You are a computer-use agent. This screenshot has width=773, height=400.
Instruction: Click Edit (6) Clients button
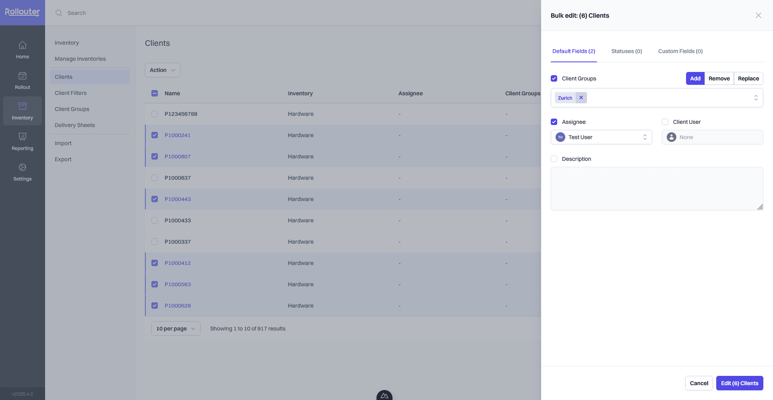[740, 383]
